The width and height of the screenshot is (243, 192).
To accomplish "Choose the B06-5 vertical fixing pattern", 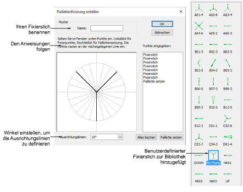I will coord(199,84).
